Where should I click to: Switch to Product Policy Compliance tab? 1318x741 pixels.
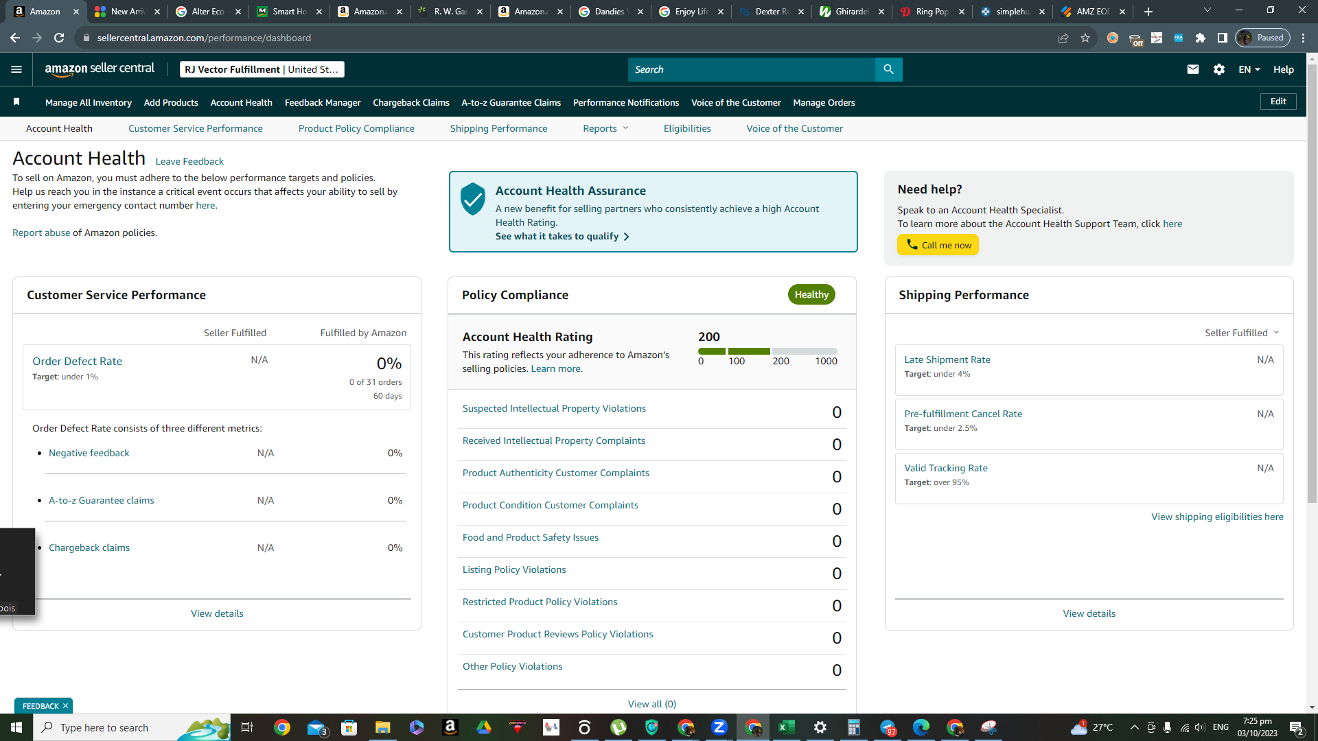[x=356, y=128]
